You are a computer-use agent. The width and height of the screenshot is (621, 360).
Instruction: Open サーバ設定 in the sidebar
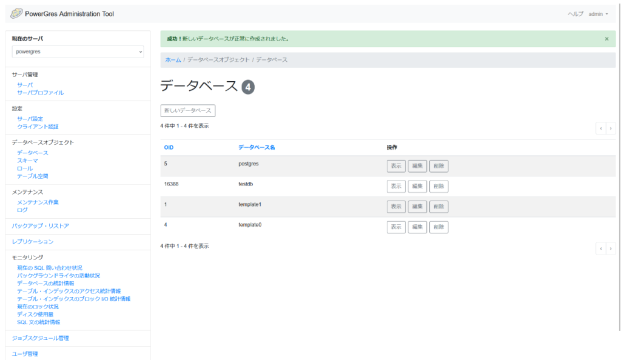(x=30, y=119)
